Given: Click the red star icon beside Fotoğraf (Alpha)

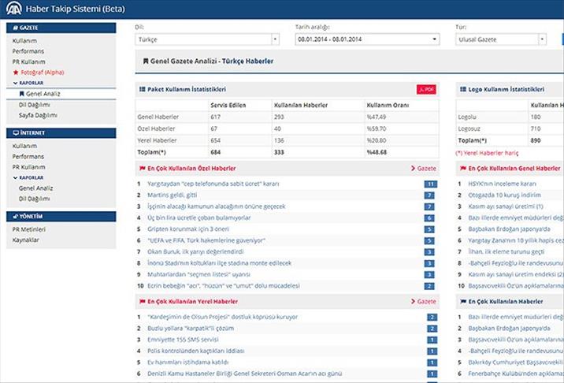Looking at the screenshot, I should [x=15, y=72].
